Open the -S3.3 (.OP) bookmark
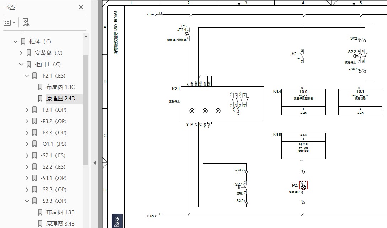This screenshot has height=228, width=387. pyautogui.click(x=53, y=201)
